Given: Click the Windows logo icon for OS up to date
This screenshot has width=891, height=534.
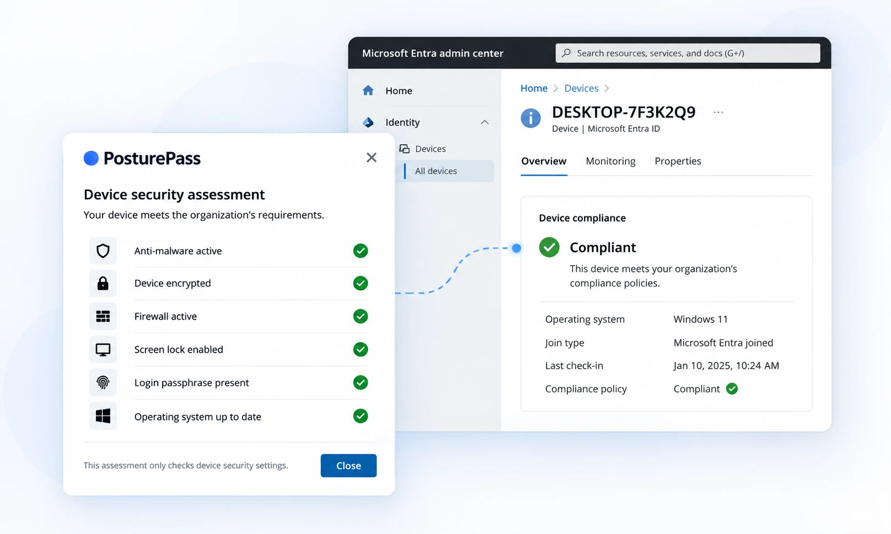Looking at the screenshot, I should 103,416.
